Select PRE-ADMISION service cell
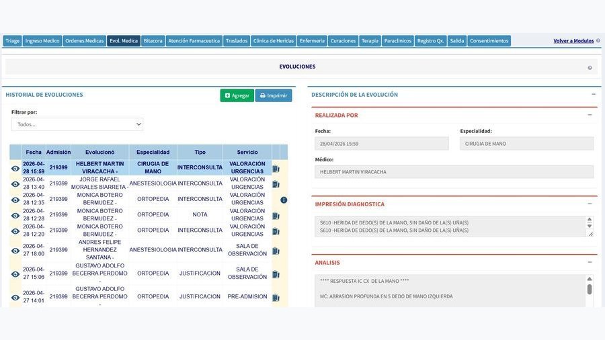The width and height of the screenshot is (605, 340). coord(247,297)
